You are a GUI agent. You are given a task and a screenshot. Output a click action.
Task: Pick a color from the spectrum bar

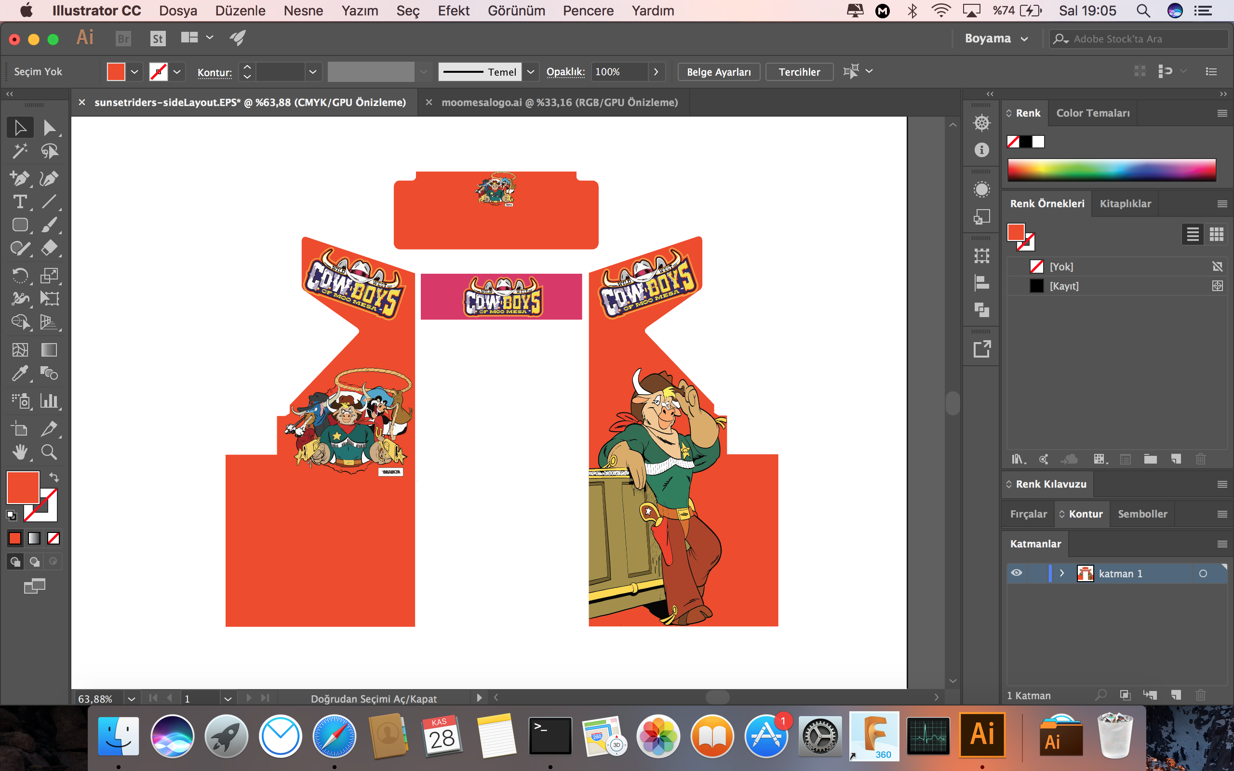click(x=1112, y=170)
